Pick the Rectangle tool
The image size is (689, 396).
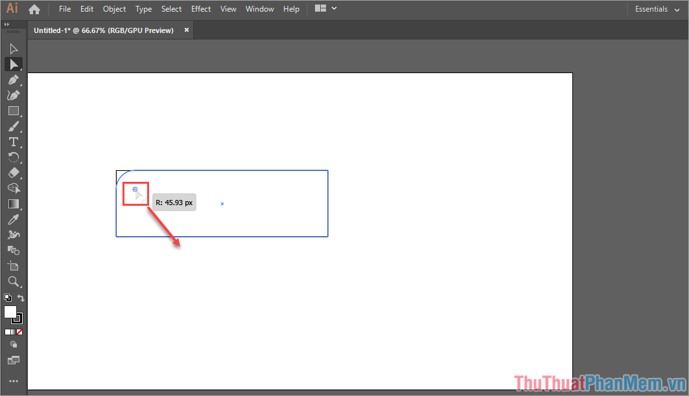pos(13,111)
